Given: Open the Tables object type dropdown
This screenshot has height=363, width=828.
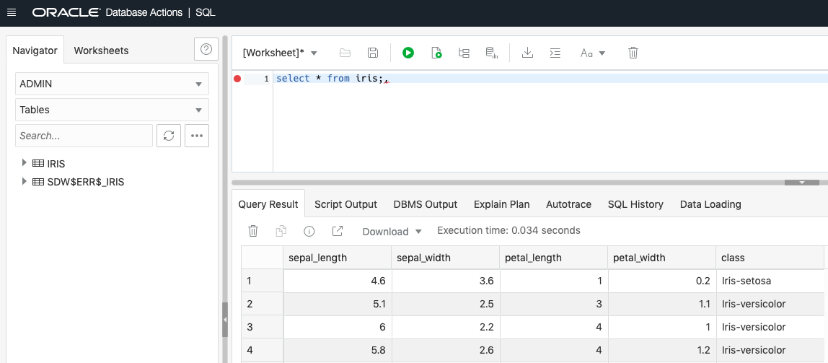Looking at the screenshot, I should 112,110.
